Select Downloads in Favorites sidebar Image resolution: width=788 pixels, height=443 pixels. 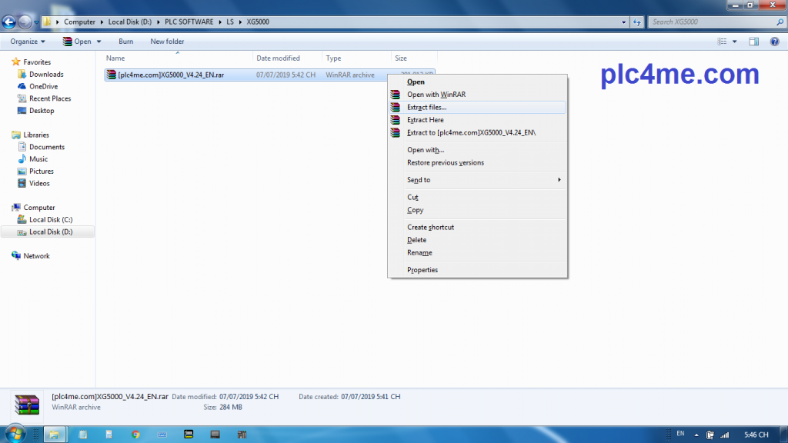pyautogui.click(x=46, y=75)
